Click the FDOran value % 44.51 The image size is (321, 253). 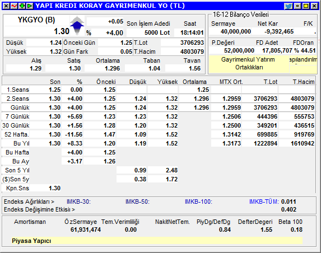(305, 50)
